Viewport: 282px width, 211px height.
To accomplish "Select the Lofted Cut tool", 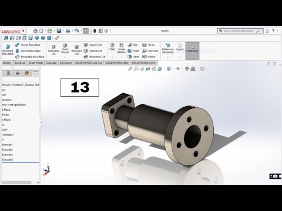I will 93,51.
